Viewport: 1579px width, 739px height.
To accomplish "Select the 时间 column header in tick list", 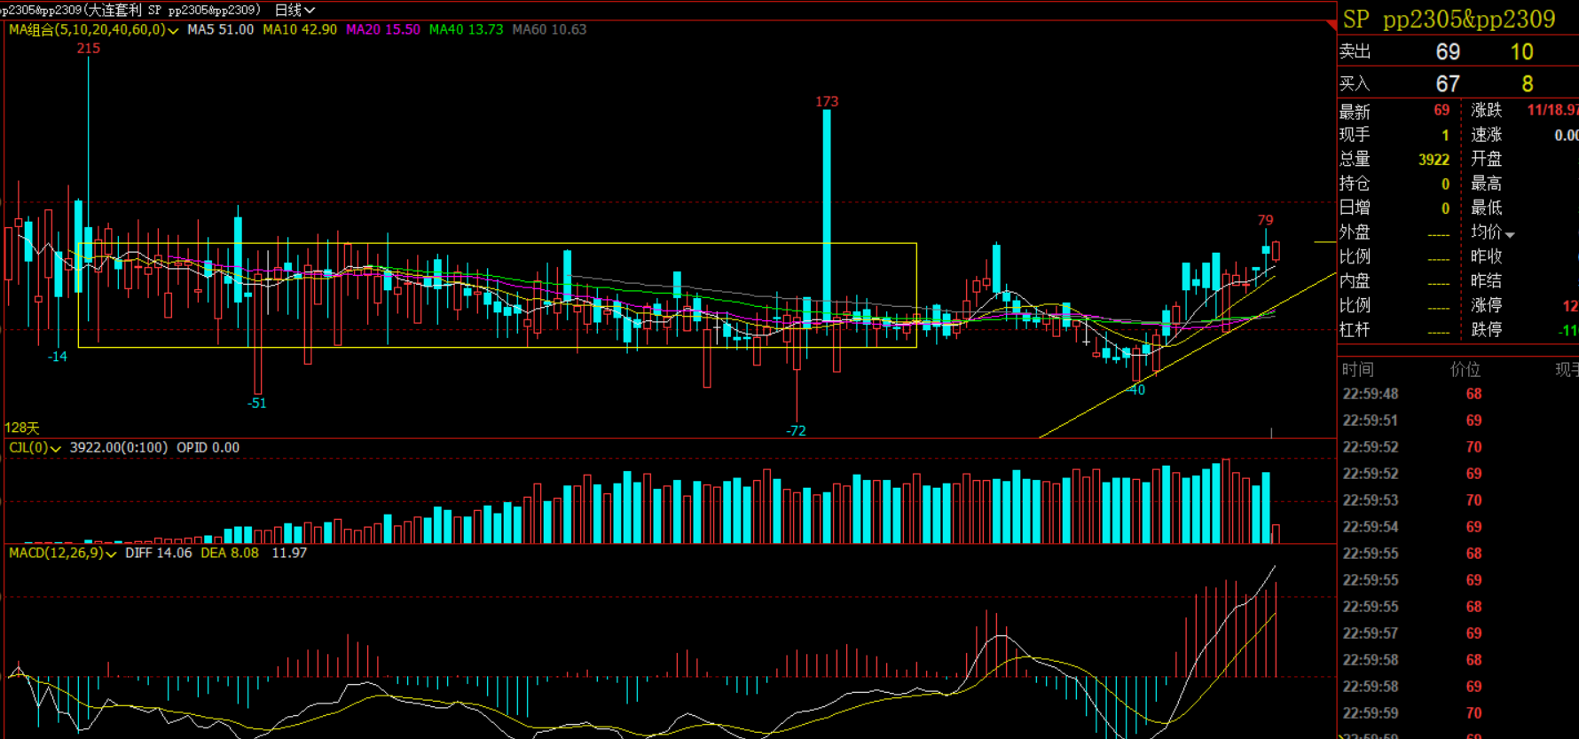I will pyautogui.click(x=1357, y=369).
